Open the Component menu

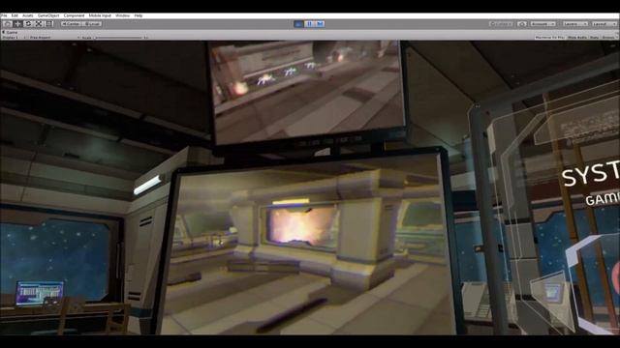pyautogui.click(x=74, y=15)
